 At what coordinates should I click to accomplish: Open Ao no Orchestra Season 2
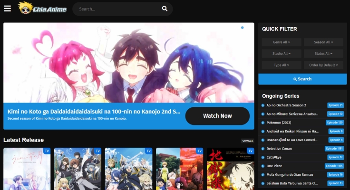pyautogui.click(x=286, y=105)
